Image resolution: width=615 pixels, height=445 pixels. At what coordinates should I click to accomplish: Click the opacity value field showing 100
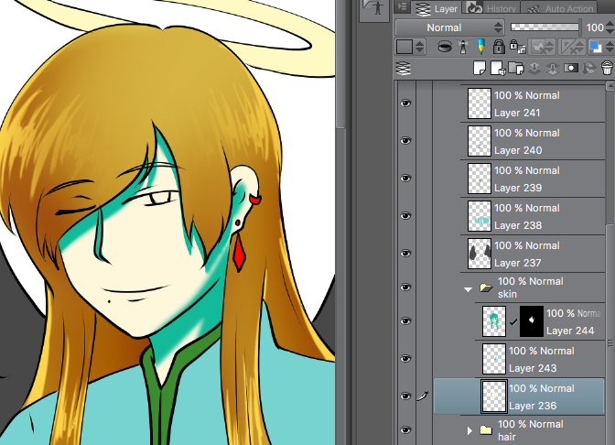(x=595, y=27)
